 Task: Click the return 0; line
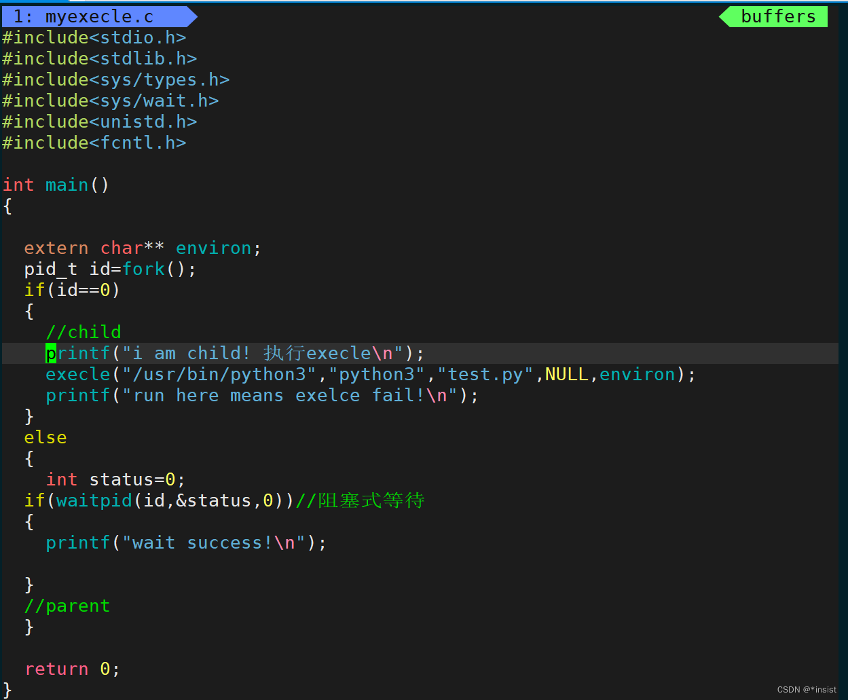pyautogui.click(x=72, y=669)
